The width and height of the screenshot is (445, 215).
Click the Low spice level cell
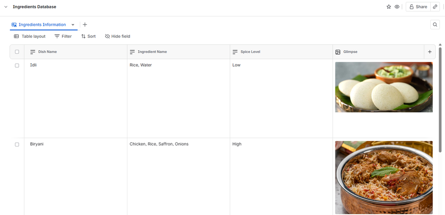pyautogui.click(x=281, y=98)
